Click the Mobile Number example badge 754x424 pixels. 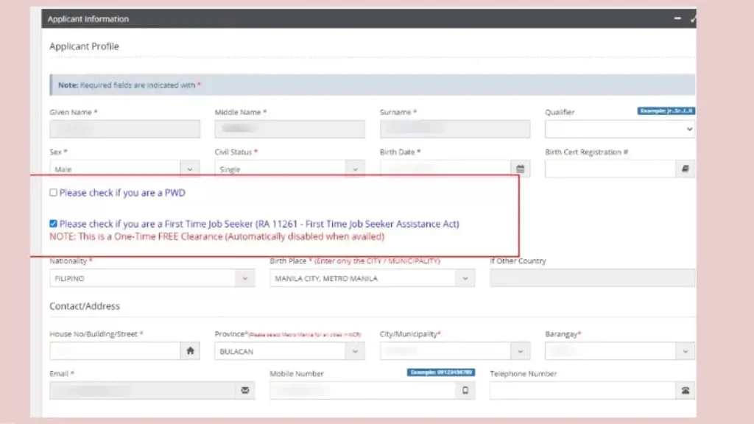coord(441,372)
